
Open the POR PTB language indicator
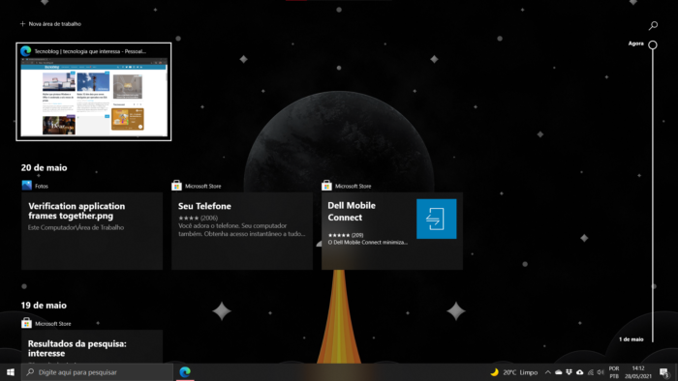[x=614, y=372]
